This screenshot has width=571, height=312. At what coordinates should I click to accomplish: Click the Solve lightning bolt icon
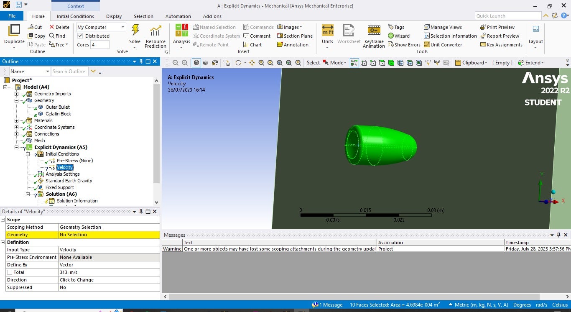(135, 30)
